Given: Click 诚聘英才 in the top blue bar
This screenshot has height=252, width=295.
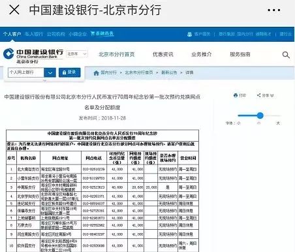Looking at the screenshot, I should (263, 34).
